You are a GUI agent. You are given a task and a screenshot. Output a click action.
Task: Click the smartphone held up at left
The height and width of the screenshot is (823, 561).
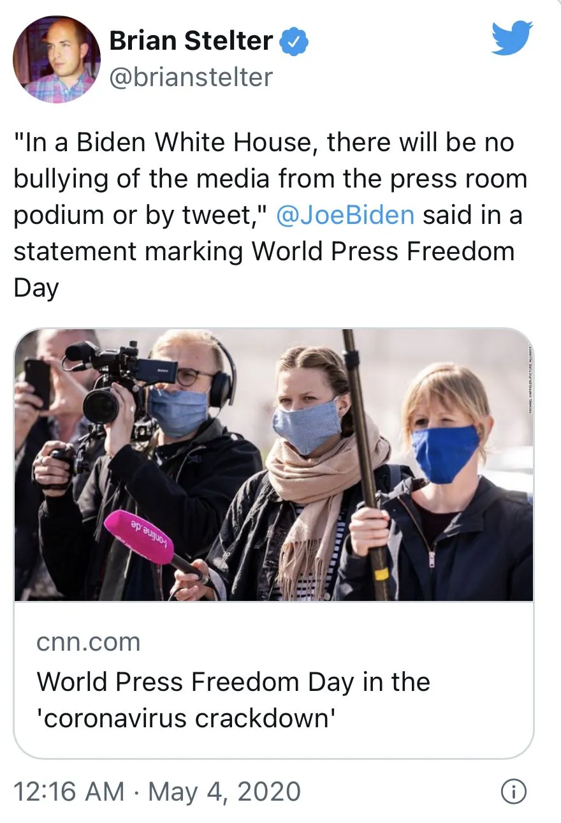[x=38, y=383]
